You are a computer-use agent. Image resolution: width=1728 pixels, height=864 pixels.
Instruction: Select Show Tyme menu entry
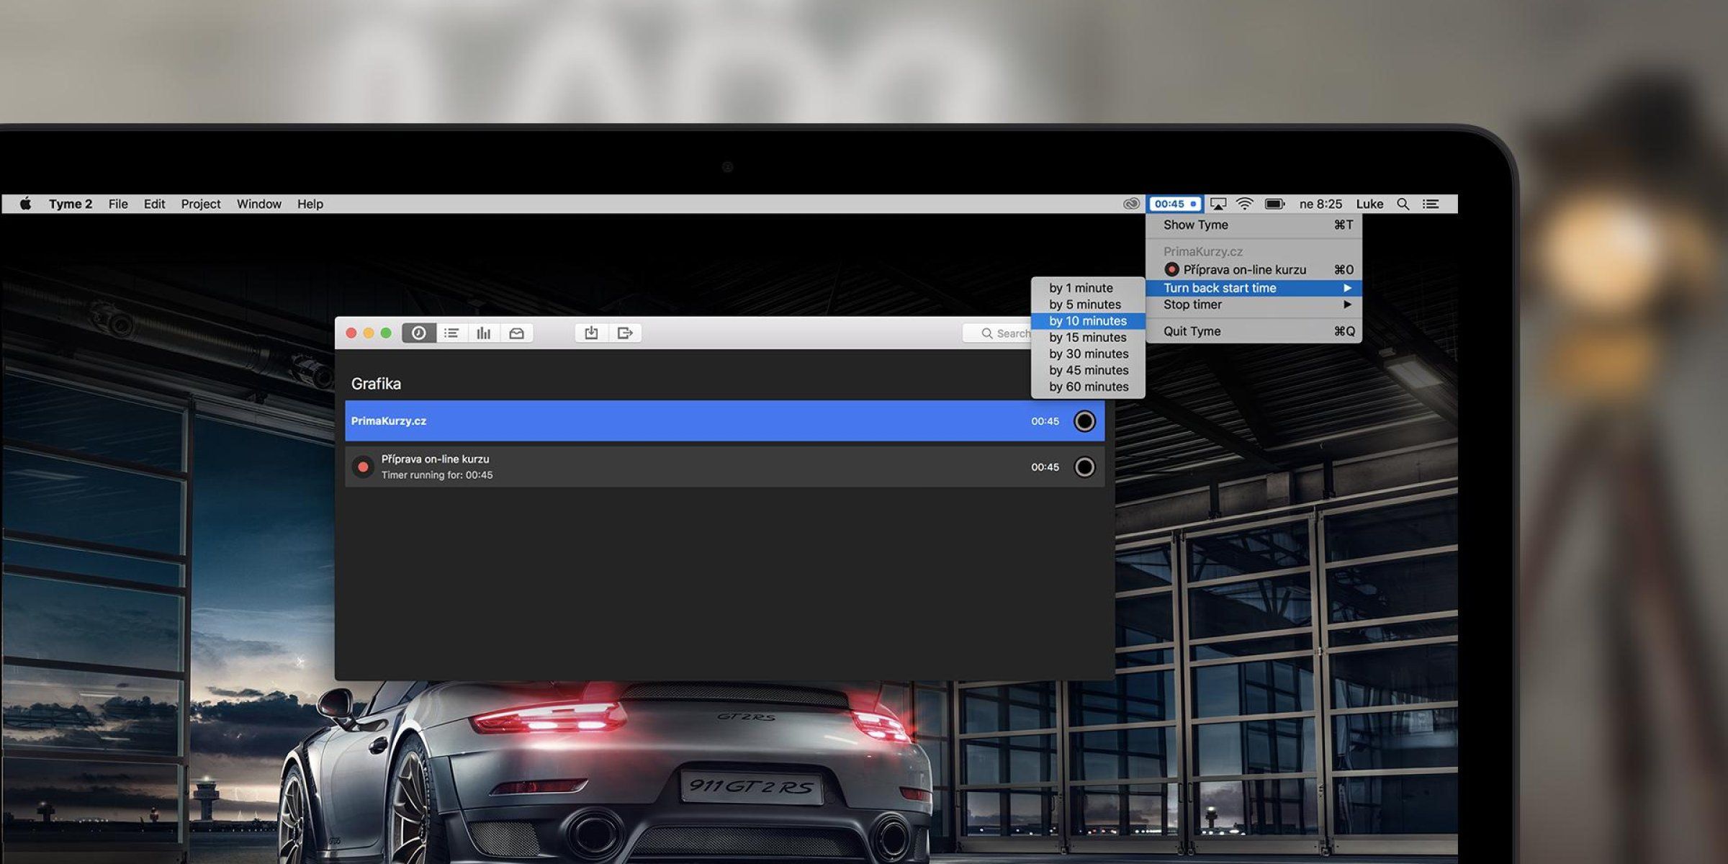(x=1253, y=225)
